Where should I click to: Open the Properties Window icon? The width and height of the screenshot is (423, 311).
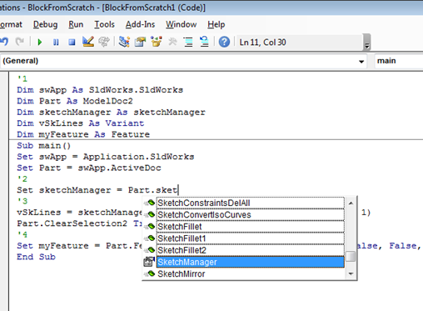click(140, 42)
